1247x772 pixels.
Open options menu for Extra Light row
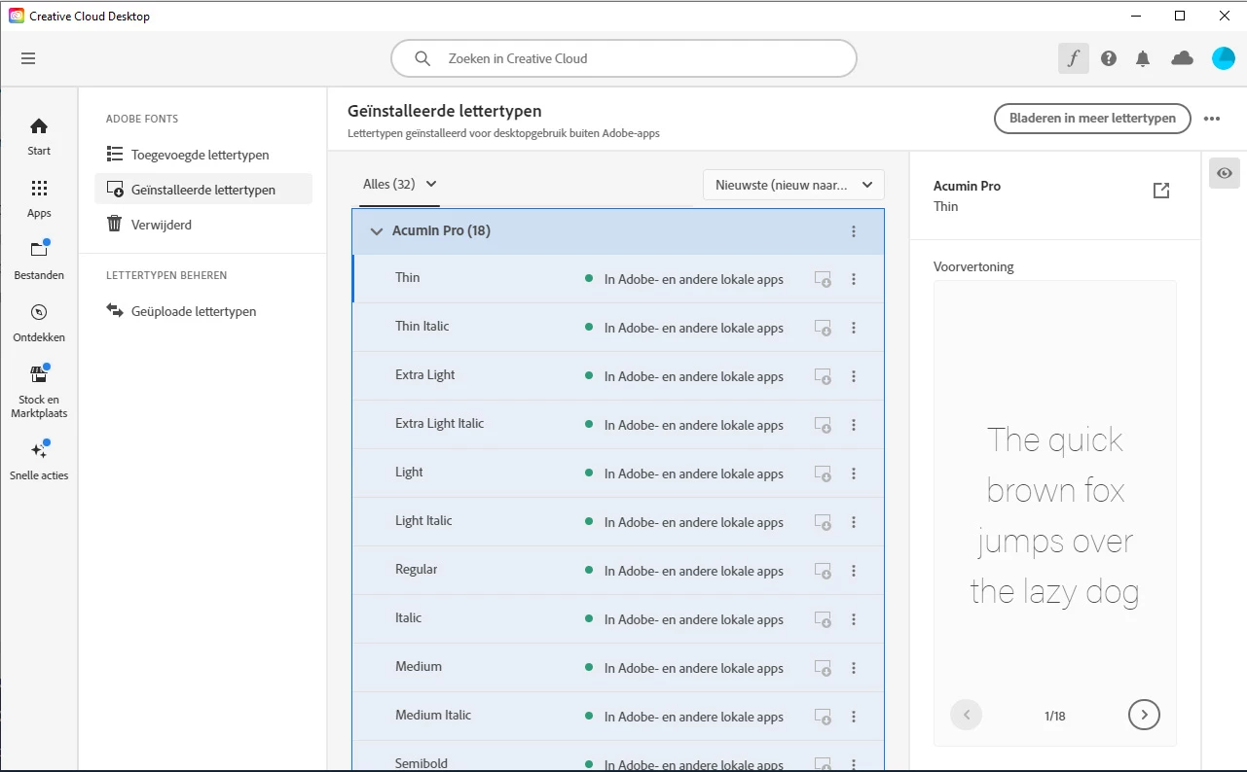(854, 376)
